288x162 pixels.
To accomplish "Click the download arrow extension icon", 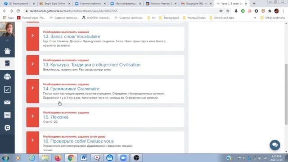I will pos(236,11).
